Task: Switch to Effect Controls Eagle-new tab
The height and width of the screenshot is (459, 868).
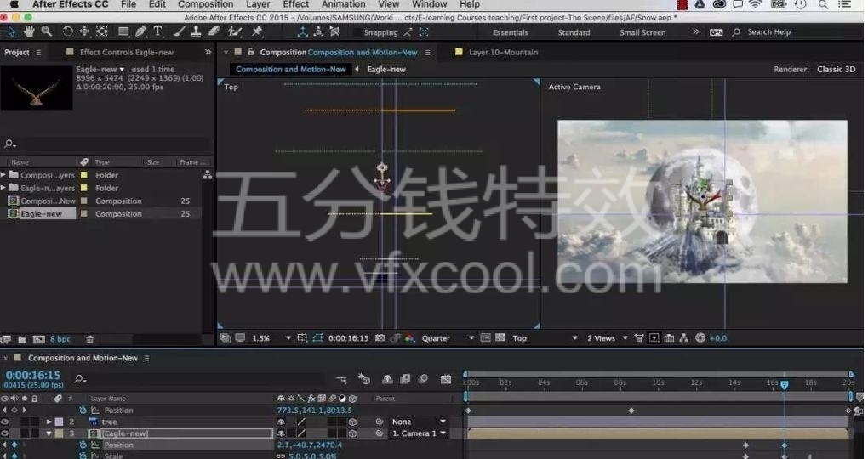Action: [x=126, y=52]
